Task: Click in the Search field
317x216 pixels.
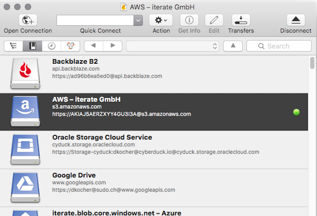Action: (279, 46)
